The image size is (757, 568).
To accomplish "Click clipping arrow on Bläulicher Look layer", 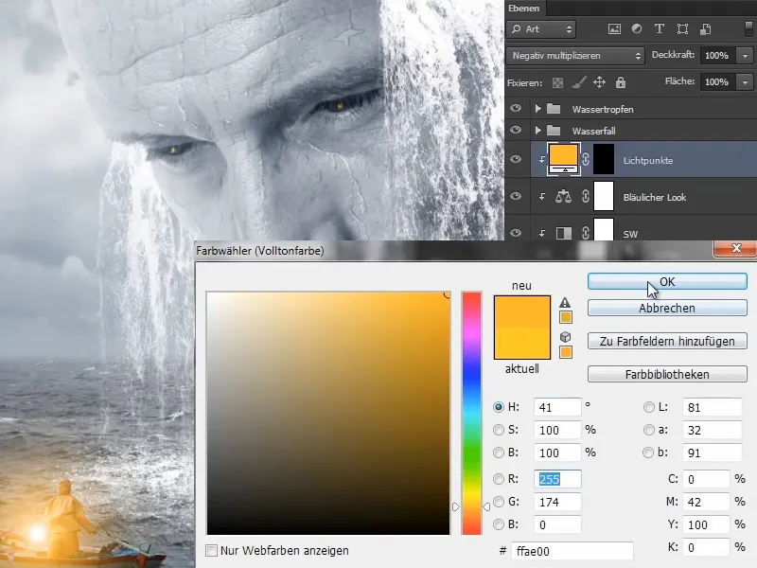I will pos(541,197).
